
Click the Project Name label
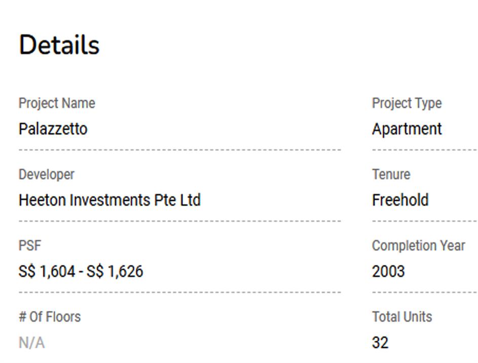point(57,103)
